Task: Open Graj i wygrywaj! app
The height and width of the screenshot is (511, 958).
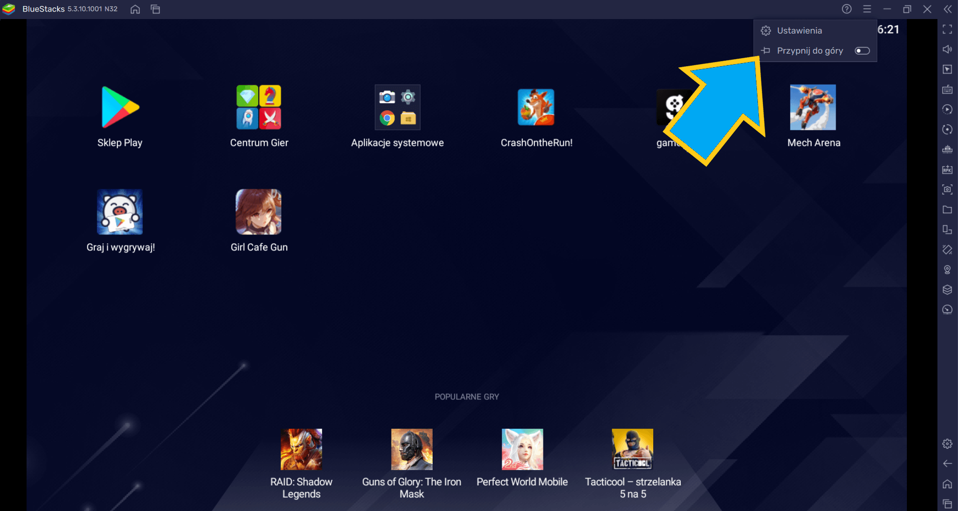Action: pyautogui.click(x=120, y=212)
